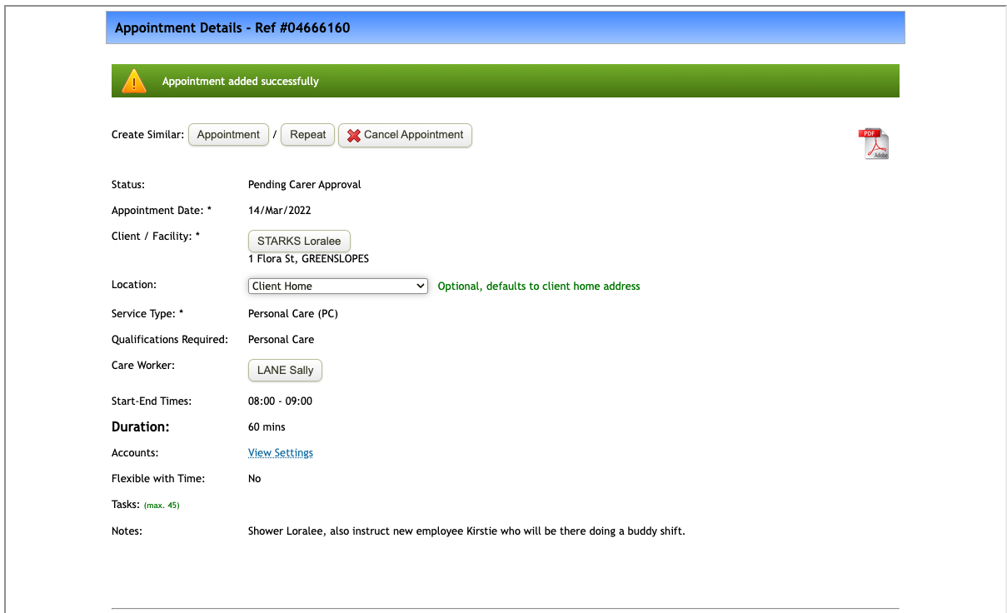Click the Pending Carer Approval status text
This screenshot has height=613, width=1007.
pos(304,184)
